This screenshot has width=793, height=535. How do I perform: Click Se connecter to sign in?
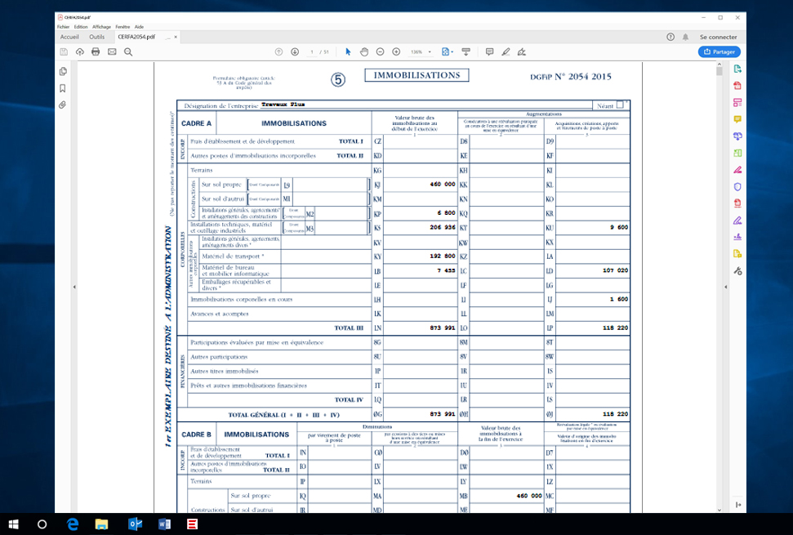pos(718,37)
